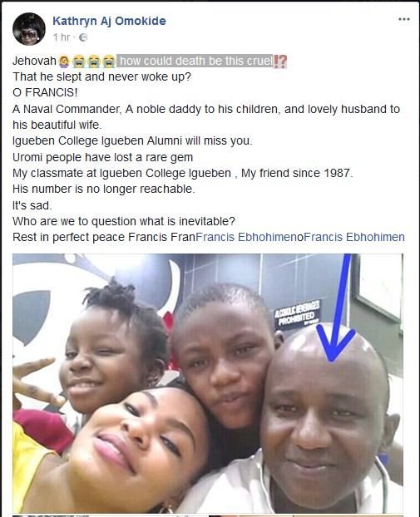Open Kathryn Aj Omokide's profile picture
Viewport: 420px width, 517px height.
click(29, 29)
